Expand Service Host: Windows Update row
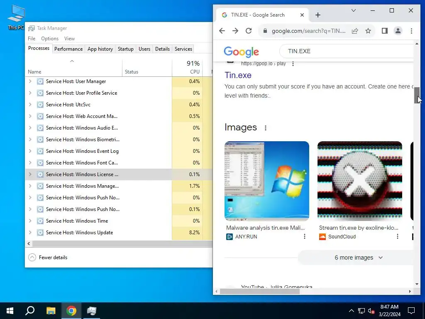The width and height of the screenshot is (425, 319). click(30, 233)
